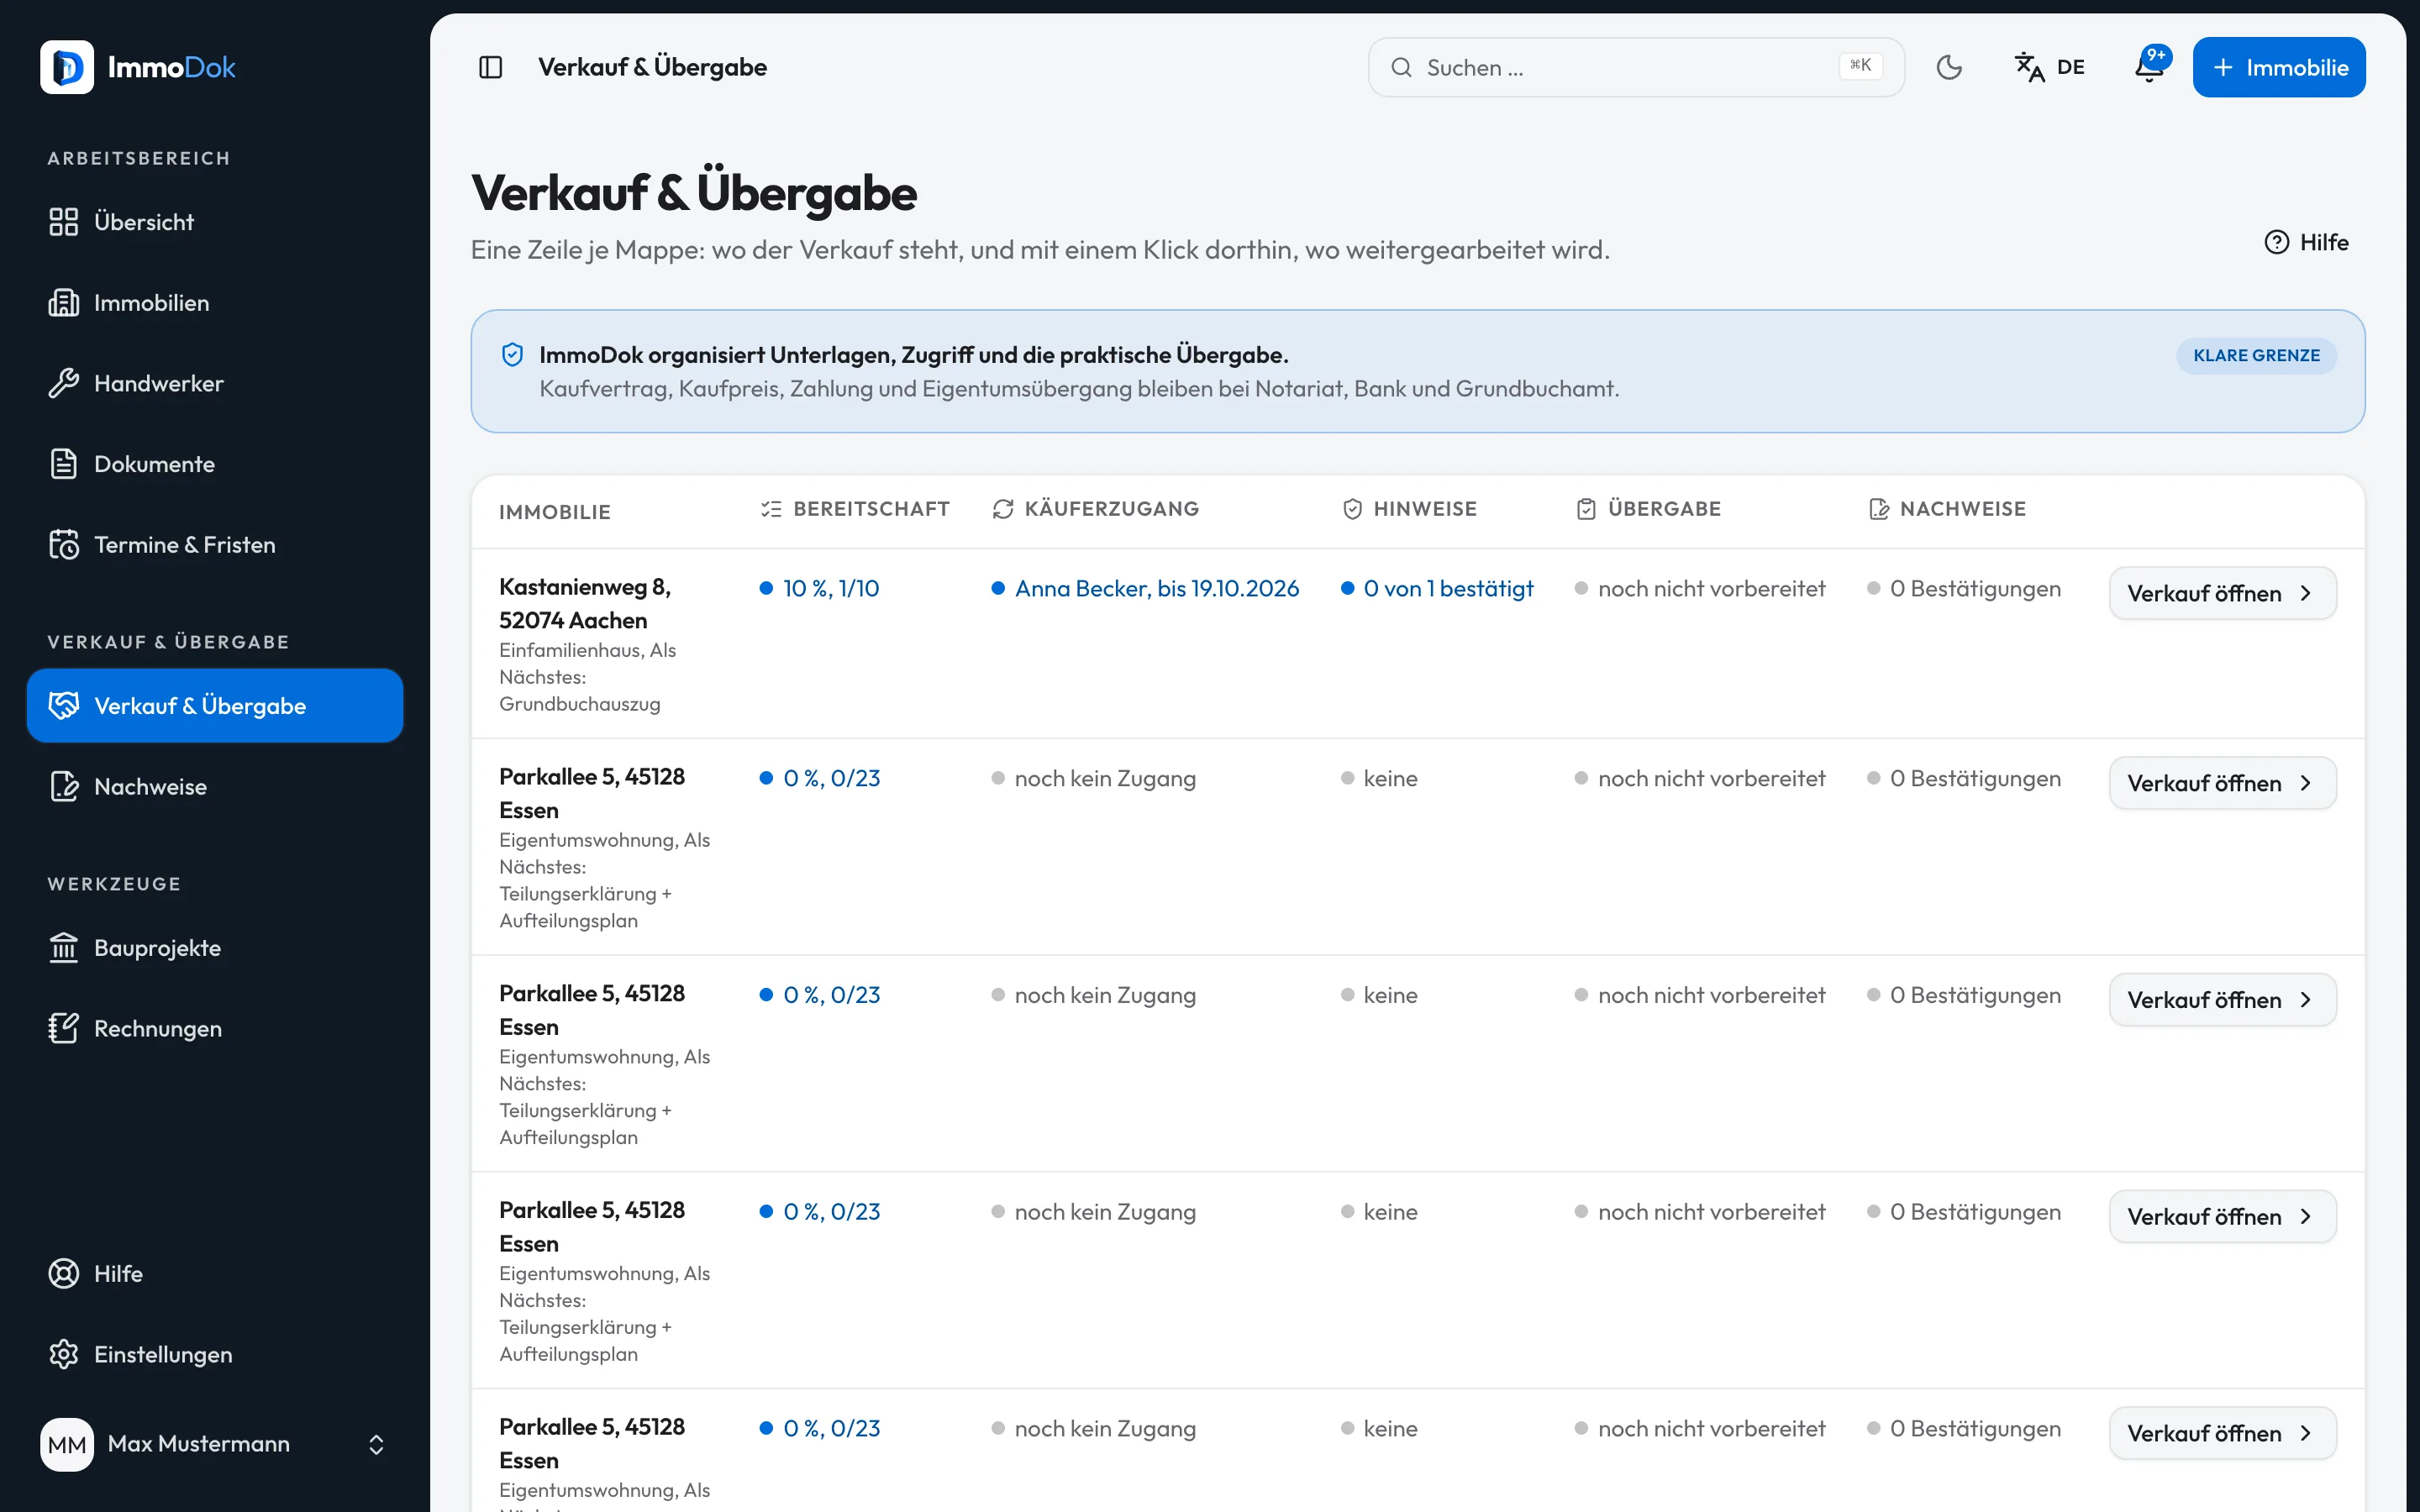Screen dimensions: 2420x1512
Task: Click the 10 %, 1/10 readiness value
Action: 820,588
